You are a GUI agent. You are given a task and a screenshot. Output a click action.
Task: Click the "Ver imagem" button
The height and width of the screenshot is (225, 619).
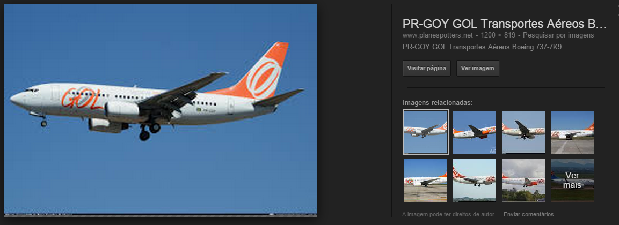(x=478, y=68)
